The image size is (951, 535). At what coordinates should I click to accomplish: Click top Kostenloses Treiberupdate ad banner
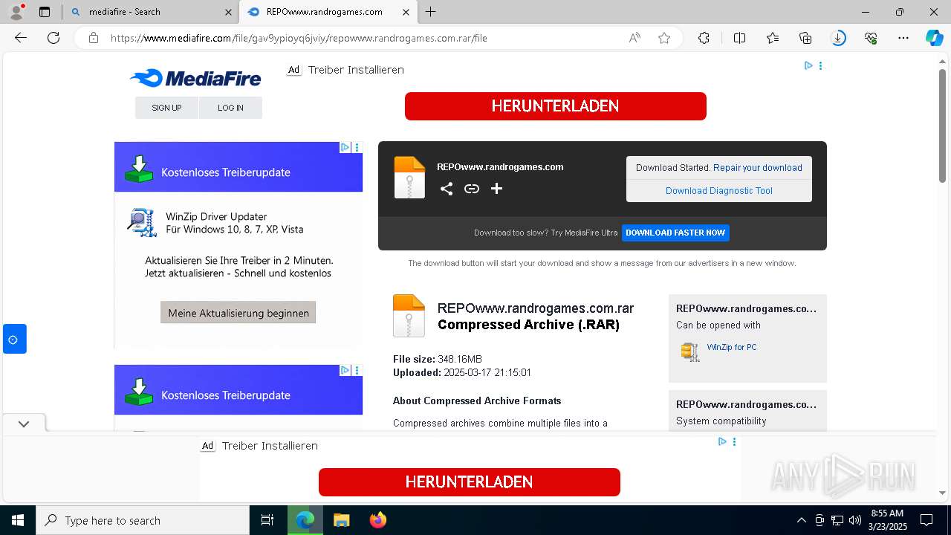(x=238, y=167)
